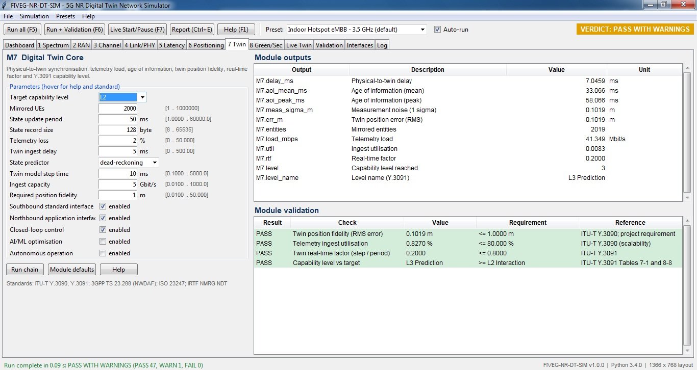Switch to the Live Twin tab
Screen dimensions: 697x370
(299, 45)
